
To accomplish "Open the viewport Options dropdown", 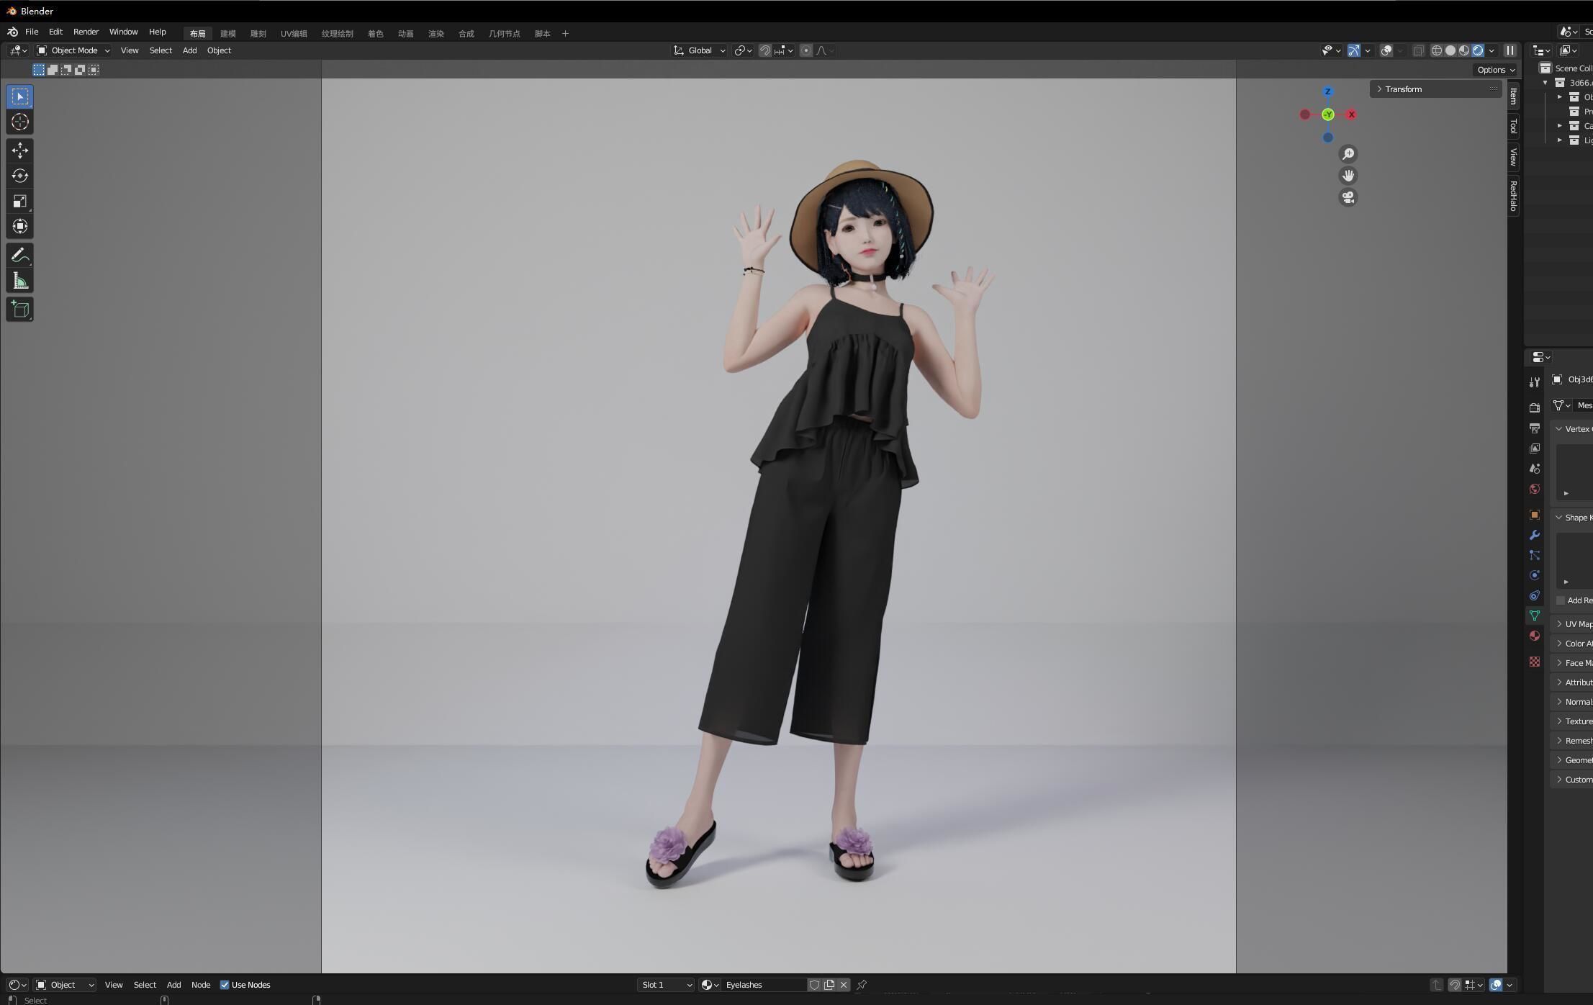I will [1496, 70].
